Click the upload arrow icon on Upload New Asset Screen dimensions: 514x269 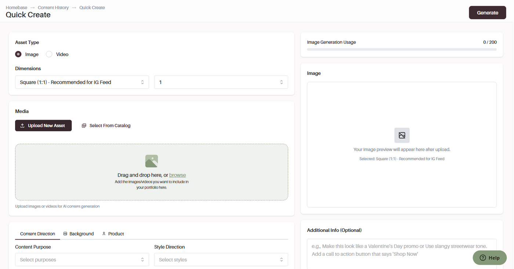(22, 126)
